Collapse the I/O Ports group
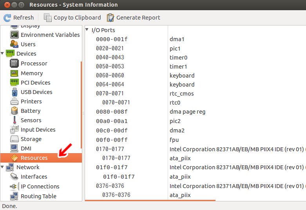This screenshot has width=306, height=210. pyautogui.click(x=87, y=30)
